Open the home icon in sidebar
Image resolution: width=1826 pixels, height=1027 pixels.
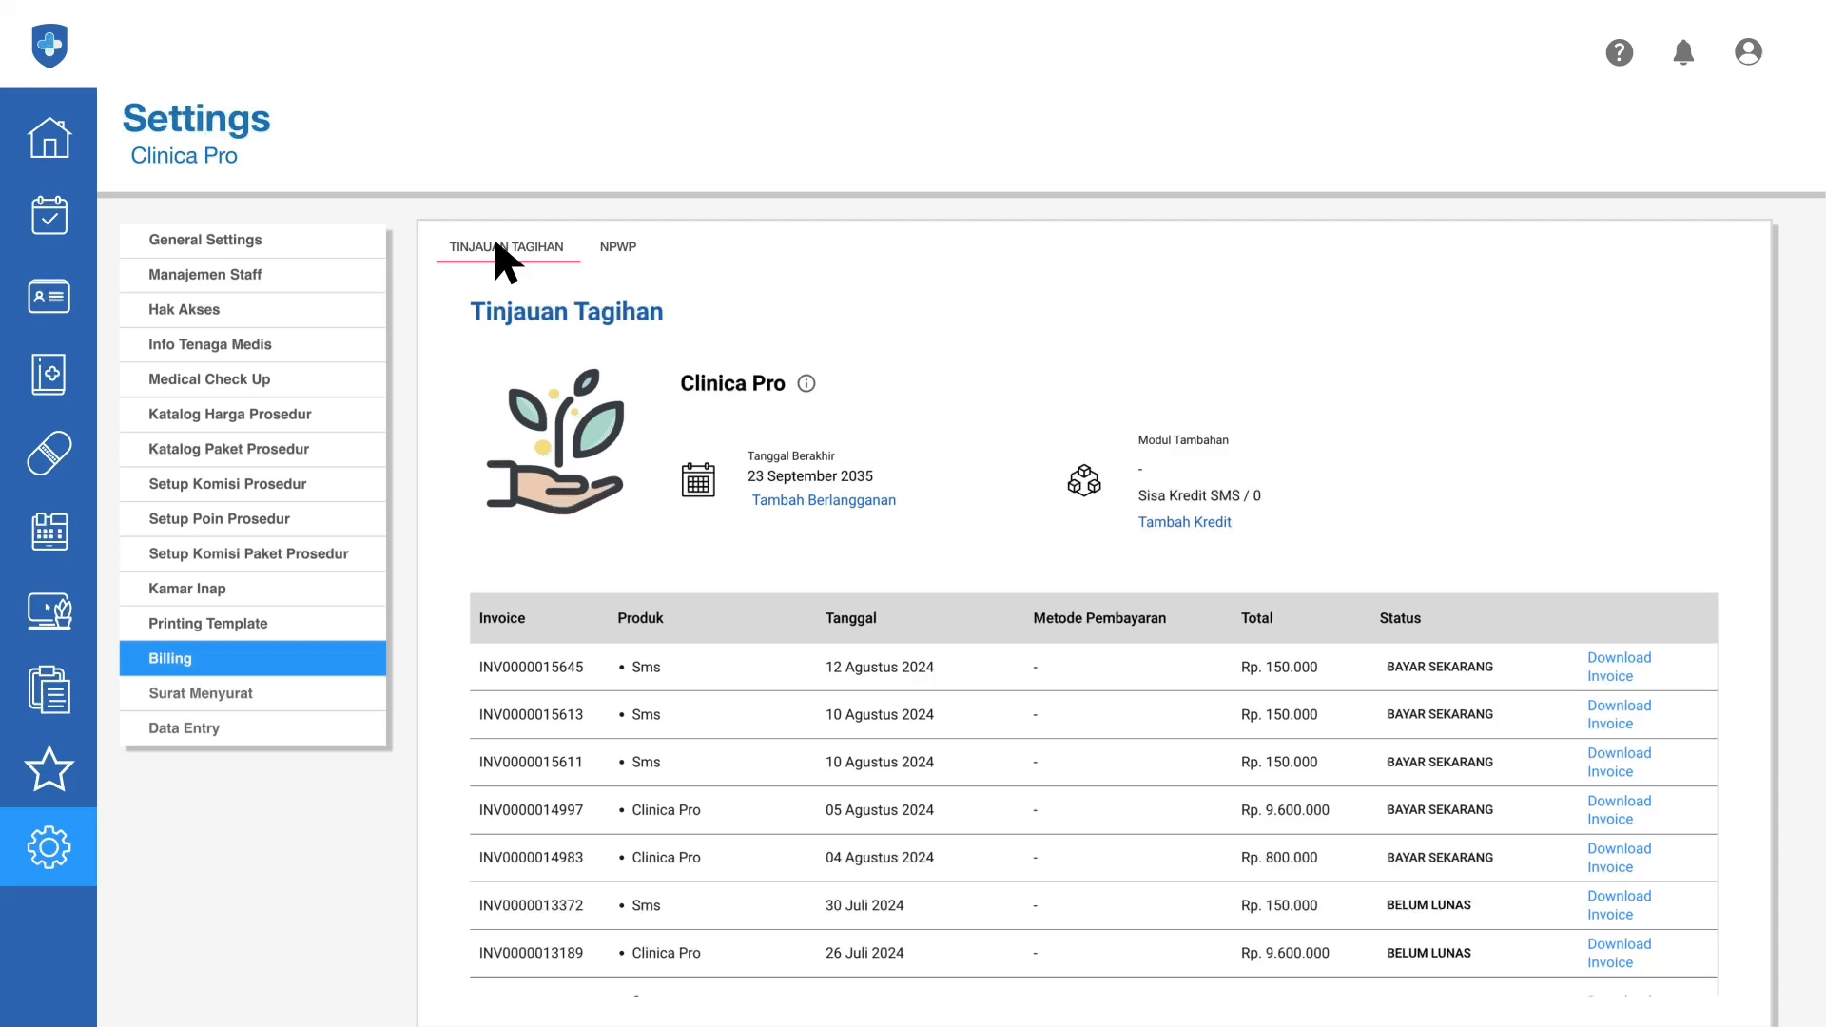coord(49,138)
